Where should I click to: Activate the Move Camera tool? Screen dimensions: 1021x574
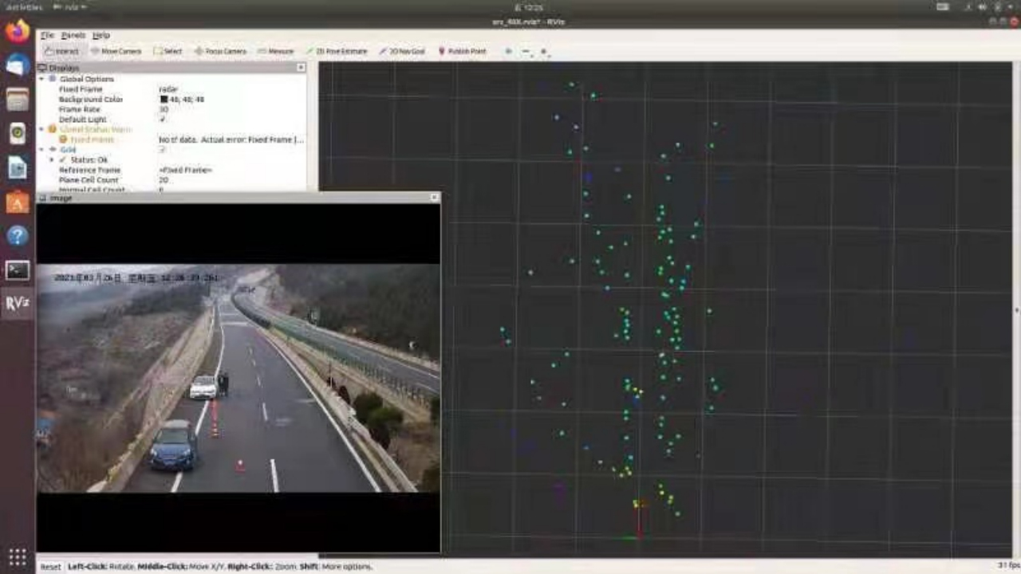coord(116,51)
